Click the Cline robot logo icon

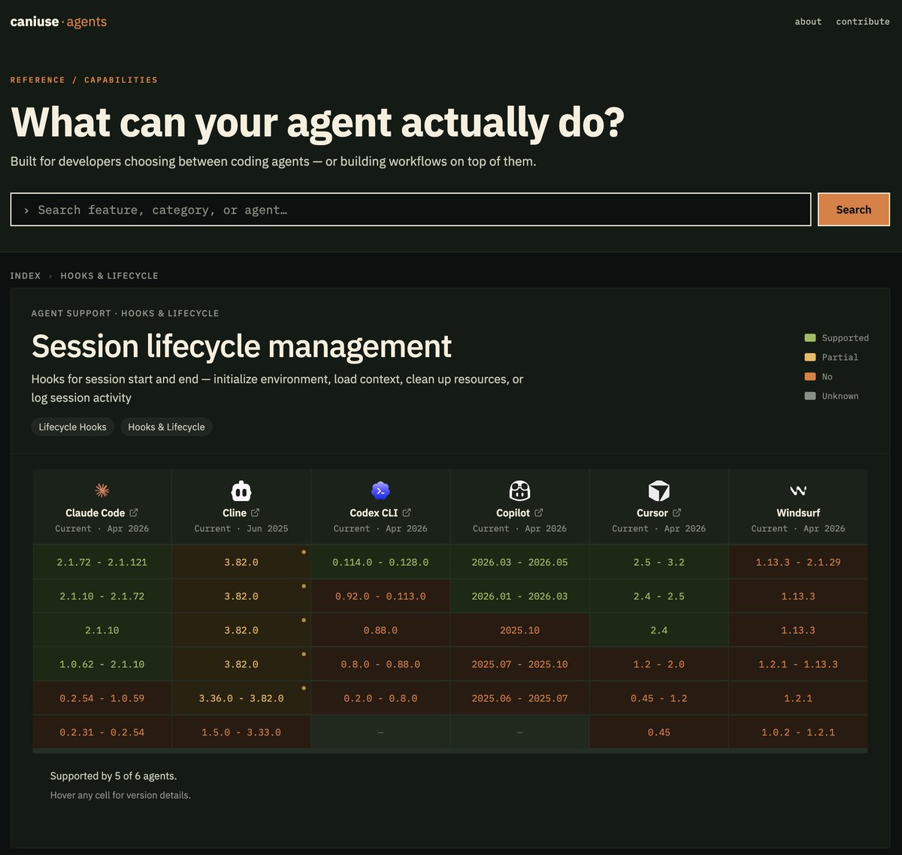pos(241,491)
